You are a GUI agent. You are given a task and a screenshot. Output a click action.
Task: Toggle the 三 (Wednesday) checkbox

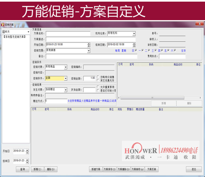[156, 50]
